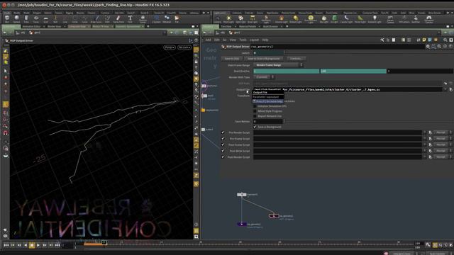Toggle the Post-Write Script checkbox
This screenshot has width=454, height=255.
click(223, 151)
